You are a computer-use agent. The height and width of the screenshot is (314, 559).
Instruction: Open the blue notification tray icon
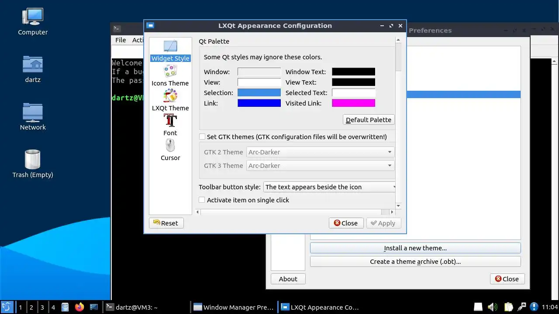(534, 307)
